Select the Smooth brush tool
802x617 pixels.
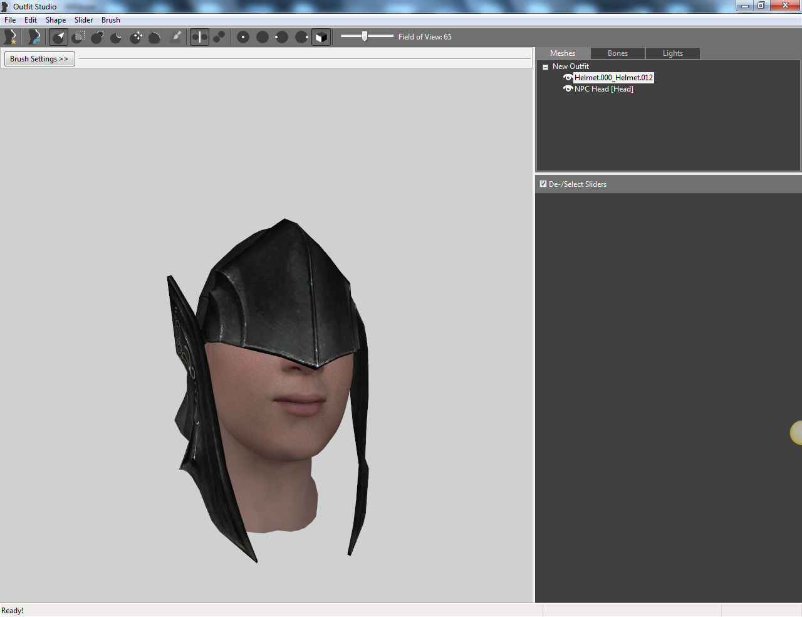[x=155, y=37]
